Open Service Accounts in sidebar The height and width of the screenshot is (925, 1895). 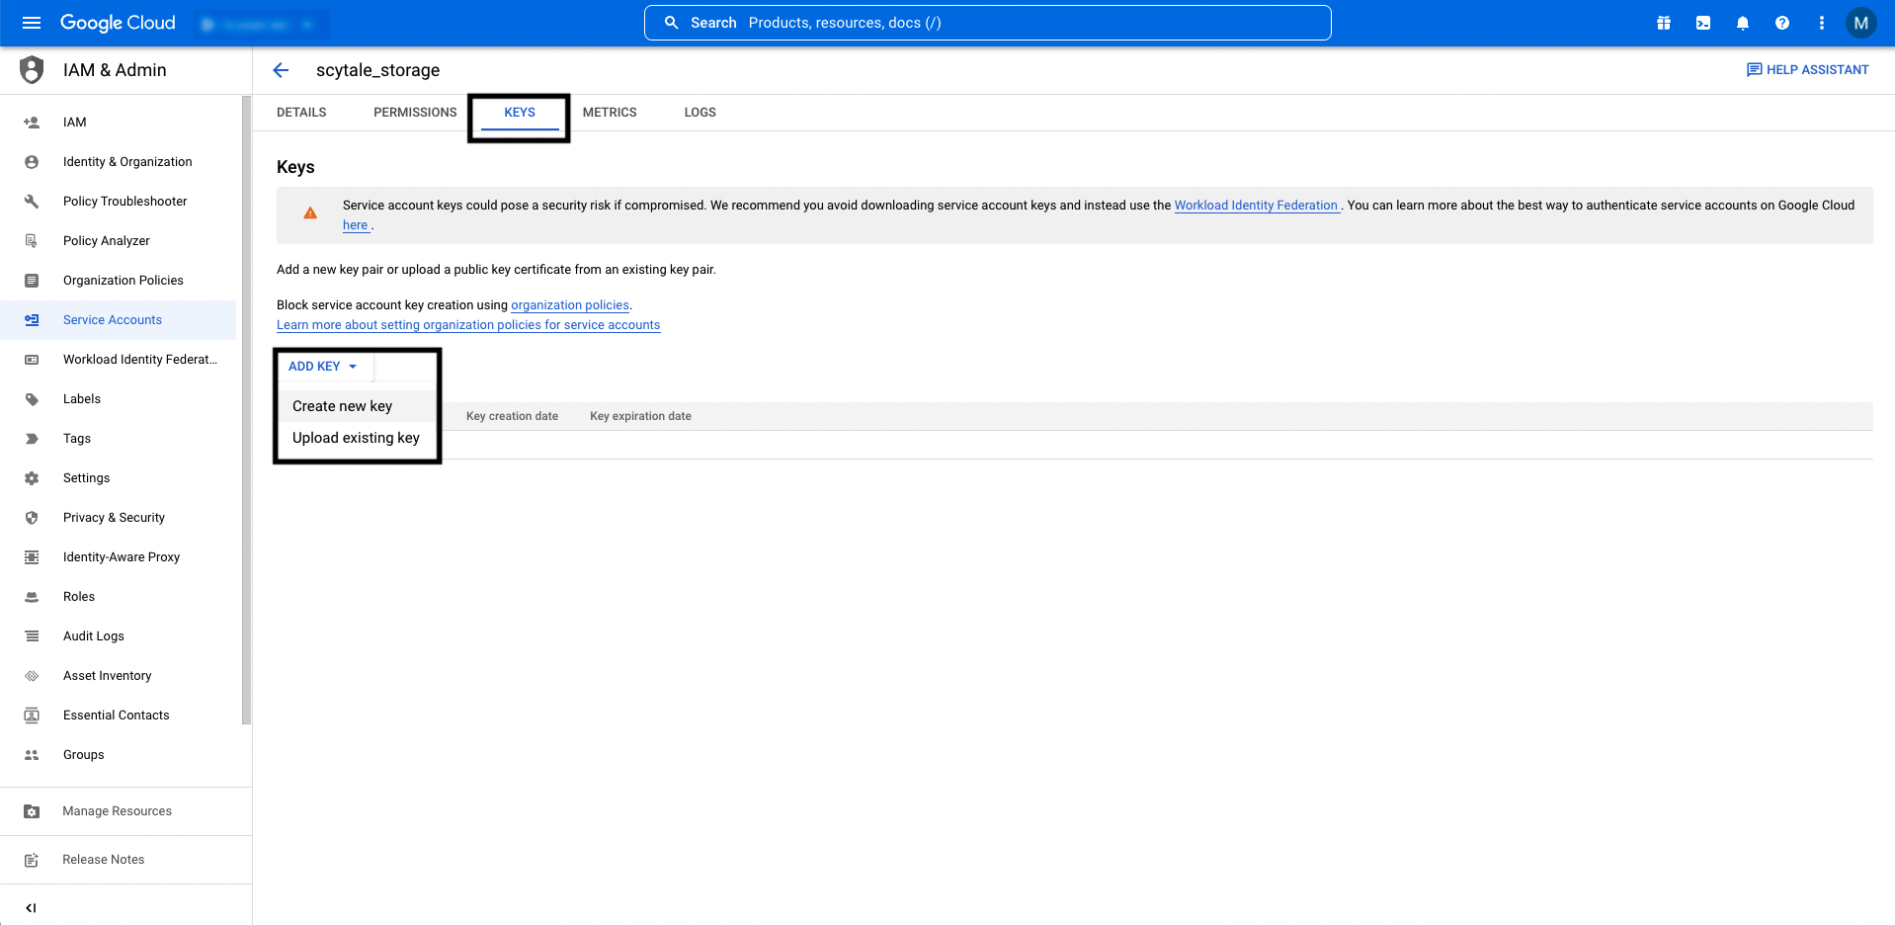pos(113,320)
